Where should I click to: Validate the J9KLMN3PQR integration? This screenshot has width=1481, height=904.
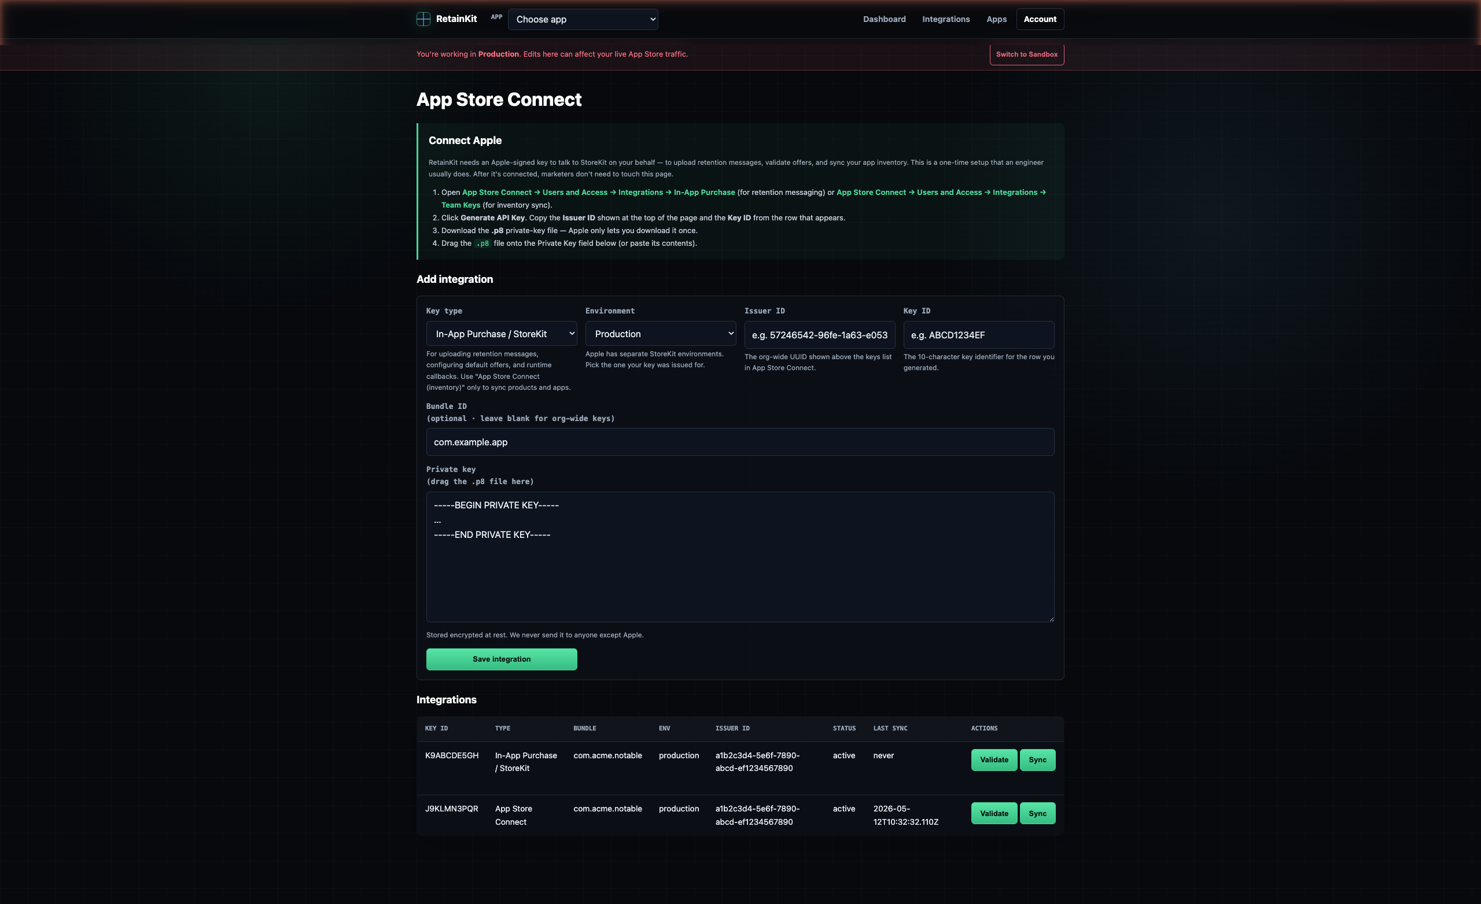point(993,813)
